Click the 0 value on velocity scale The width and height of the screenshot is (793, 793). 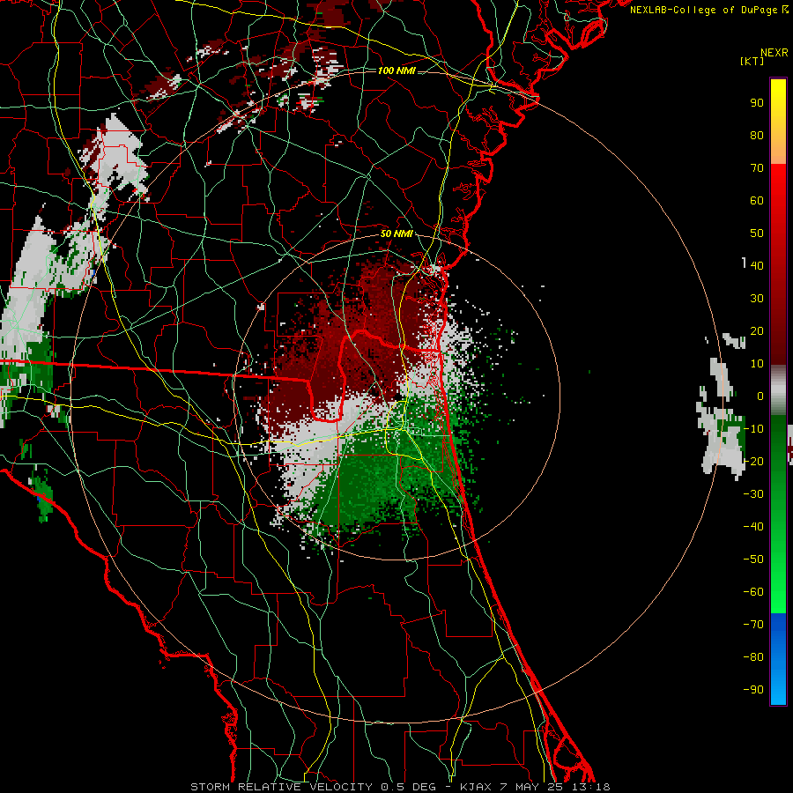(760, 396)
